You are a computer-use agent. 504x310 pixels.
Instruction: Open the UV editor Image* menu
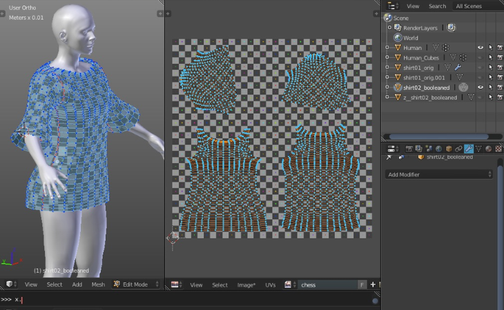(x=246, y=285)
